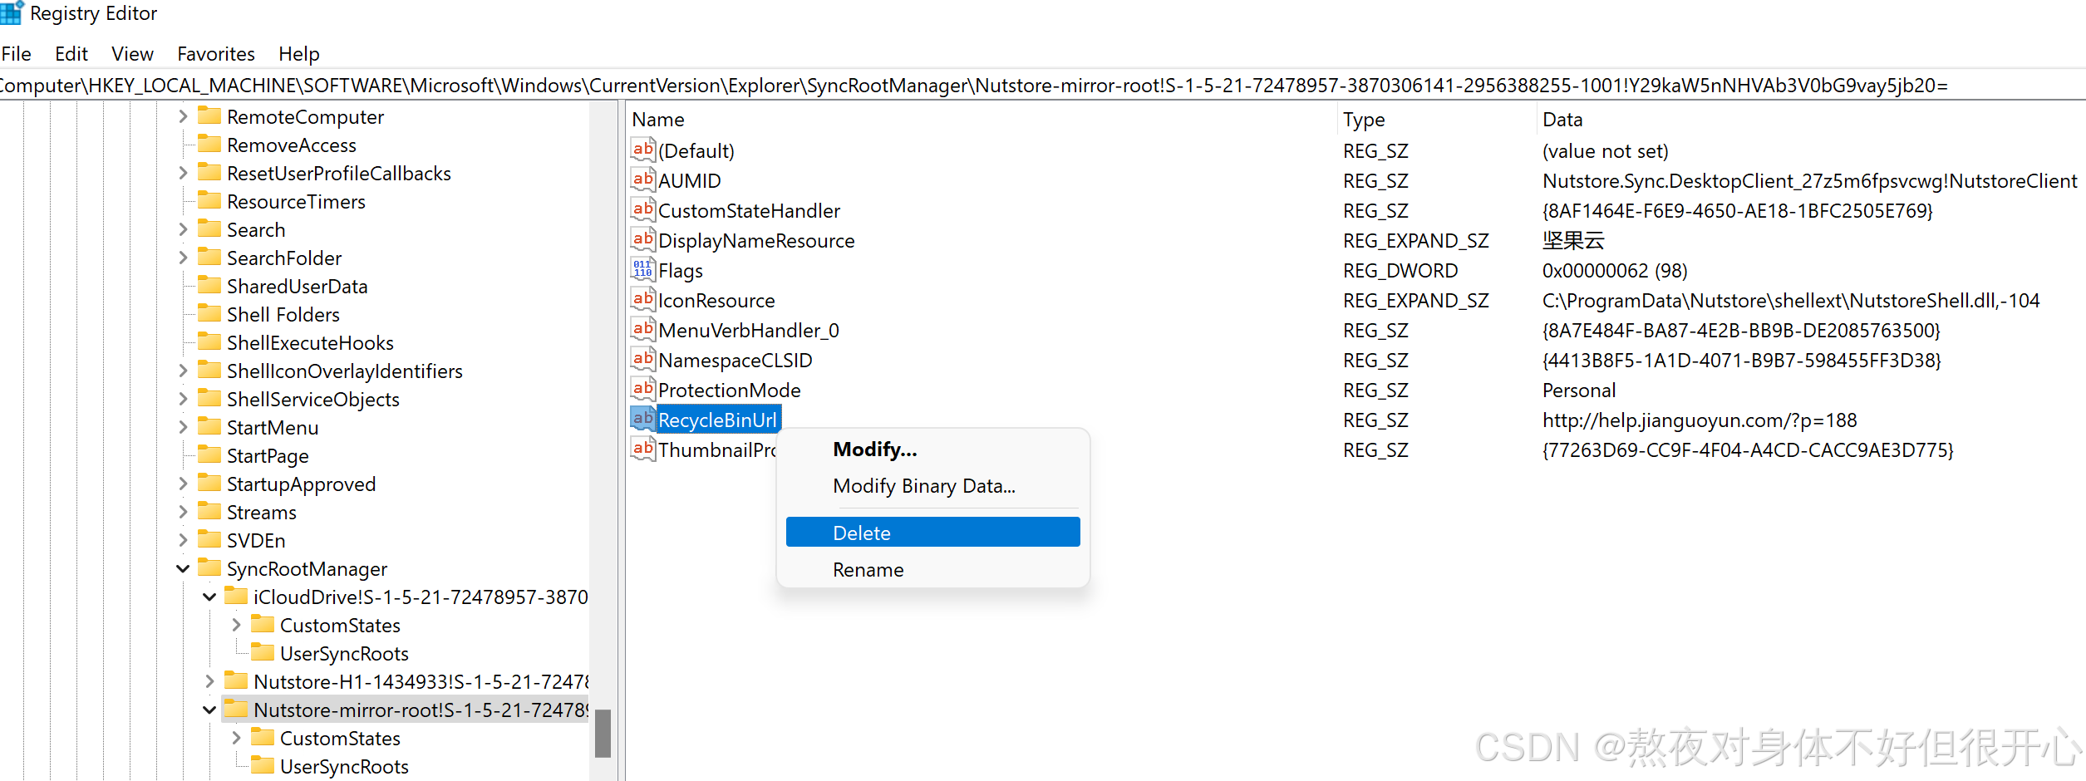Click the http://help.jianguoyun.com/?p=188 data cell
The height and width of the screenshot is (781, 2086).
[1700, 420]
